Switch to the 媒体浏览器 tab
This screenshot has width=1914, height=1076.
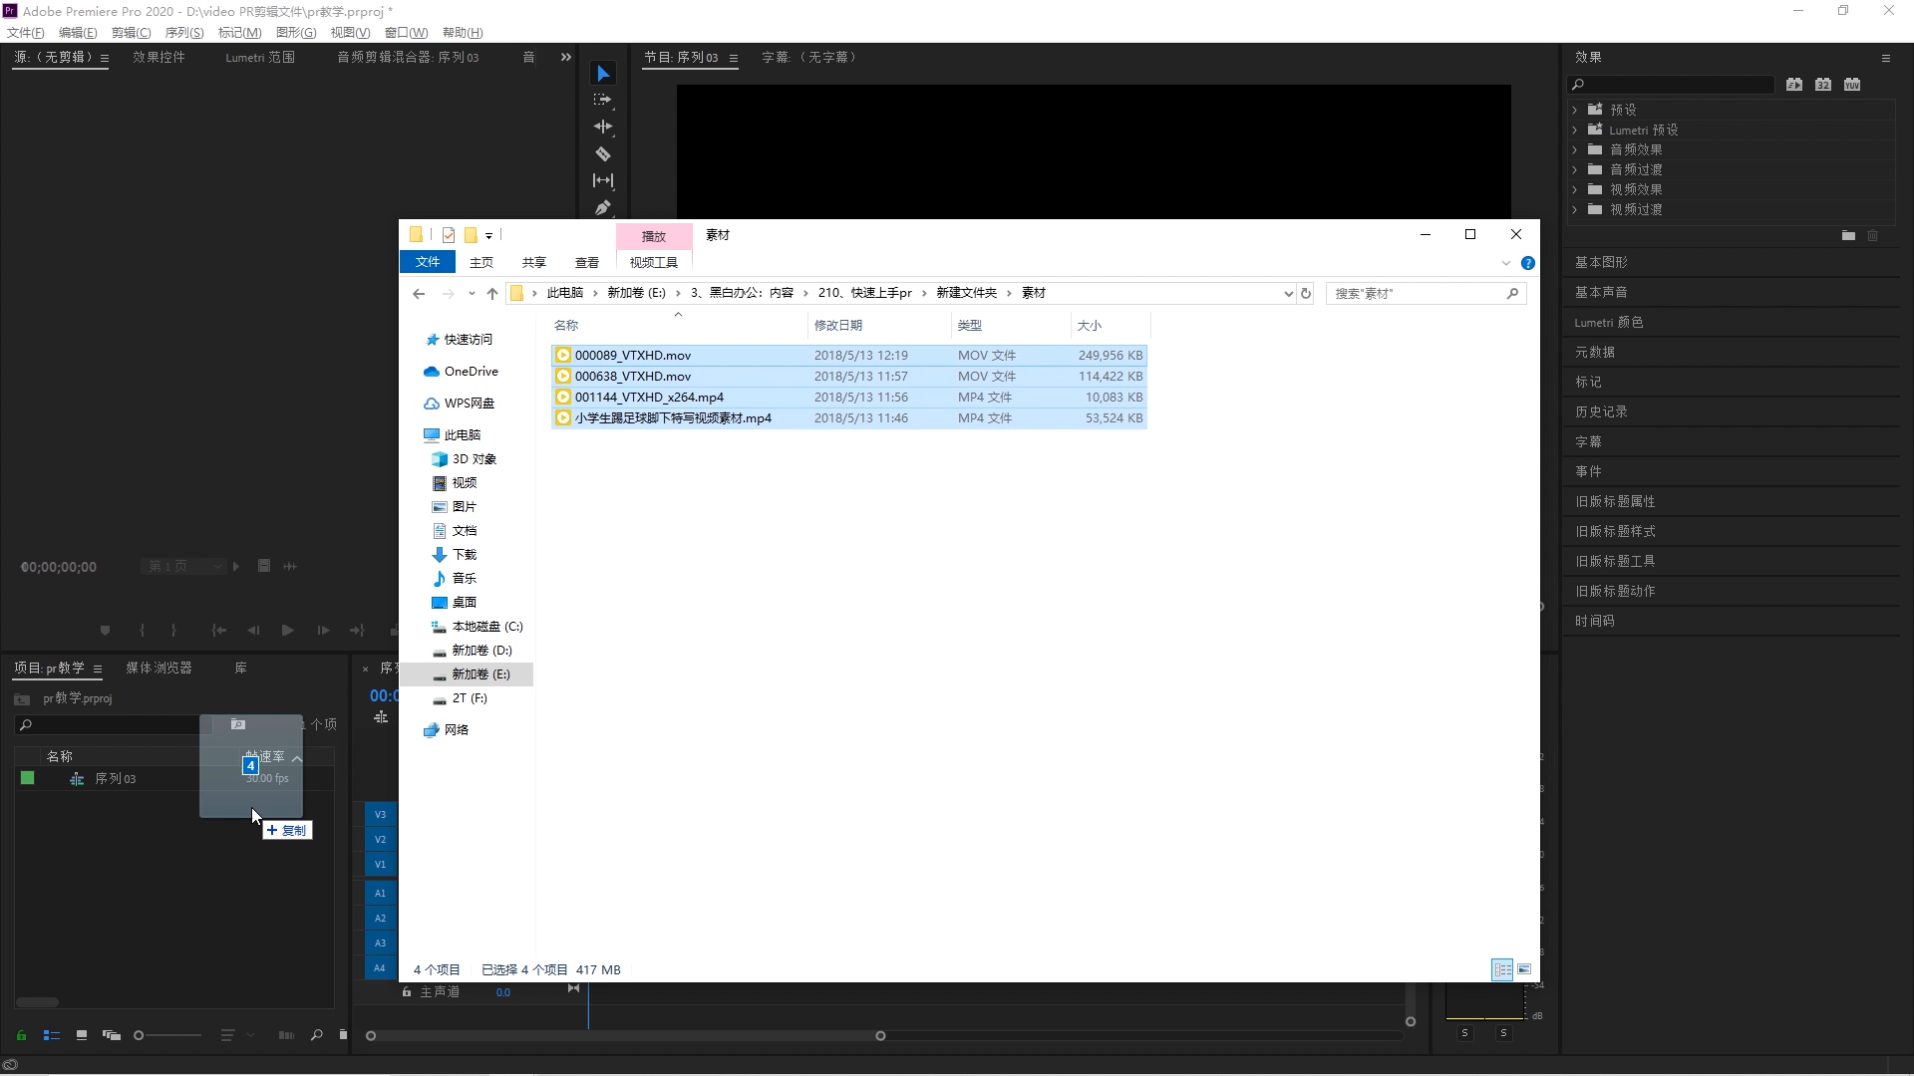(159, 668)
